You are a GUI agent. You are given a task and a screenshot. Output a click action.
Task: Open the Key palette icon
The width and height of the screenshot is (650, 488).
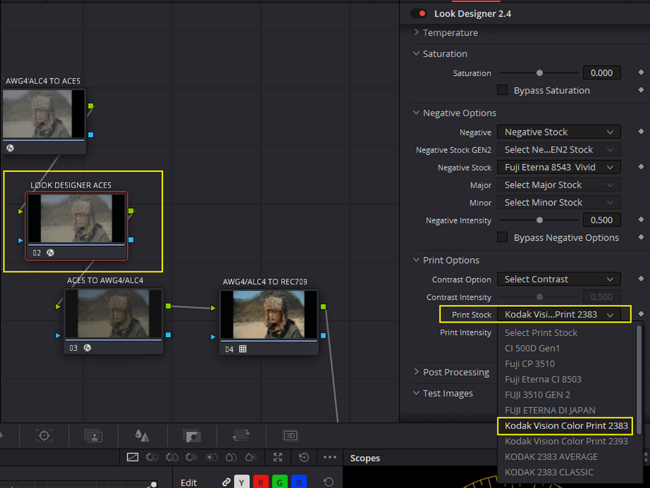(192, 436)
